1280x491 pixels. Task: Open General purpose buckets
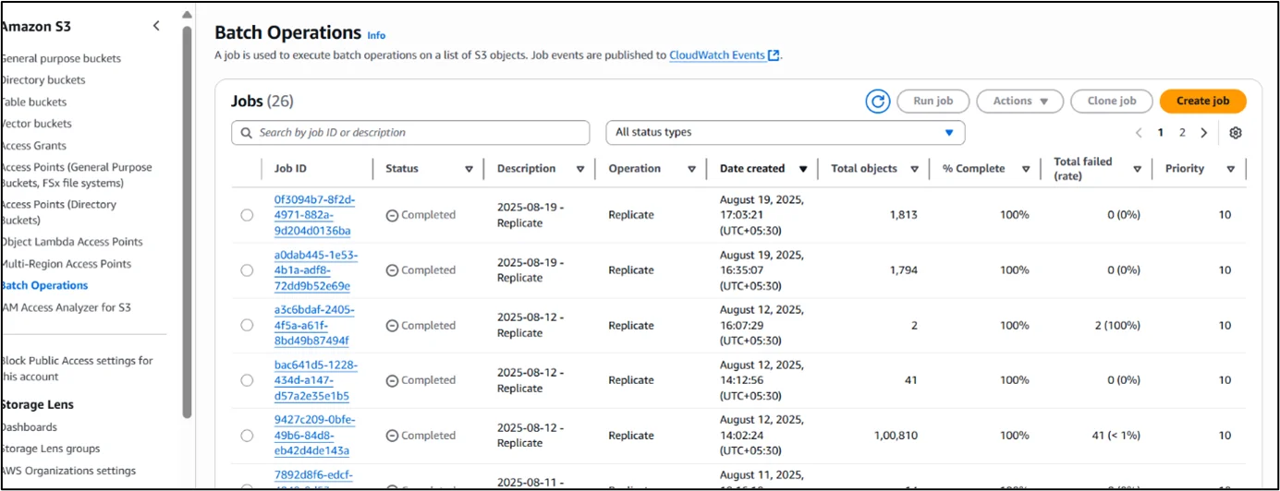click(61, 58)
